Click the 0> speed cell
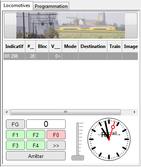The height and width of the screenshot is (167, 141). point(55,56)
